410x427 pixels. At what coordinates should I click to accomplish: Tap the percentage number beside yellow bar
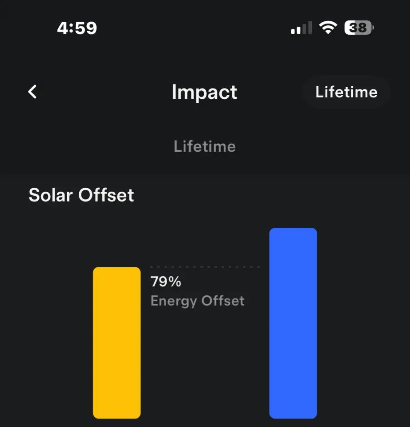(166, 282)
